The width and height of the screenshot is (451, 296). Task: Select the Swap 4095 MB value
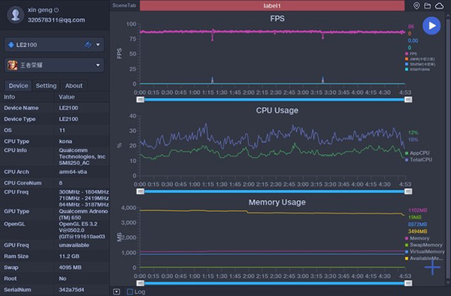70,267
